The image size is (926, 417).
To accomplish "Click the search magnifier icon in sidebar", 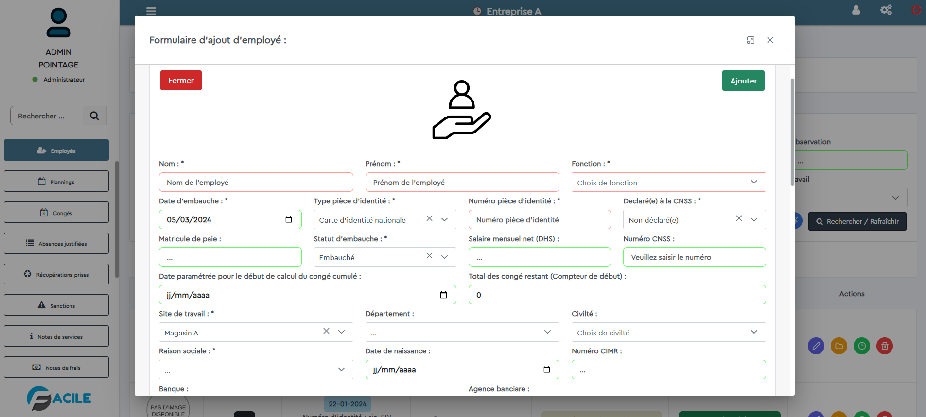I will click(x=95, y=116).
